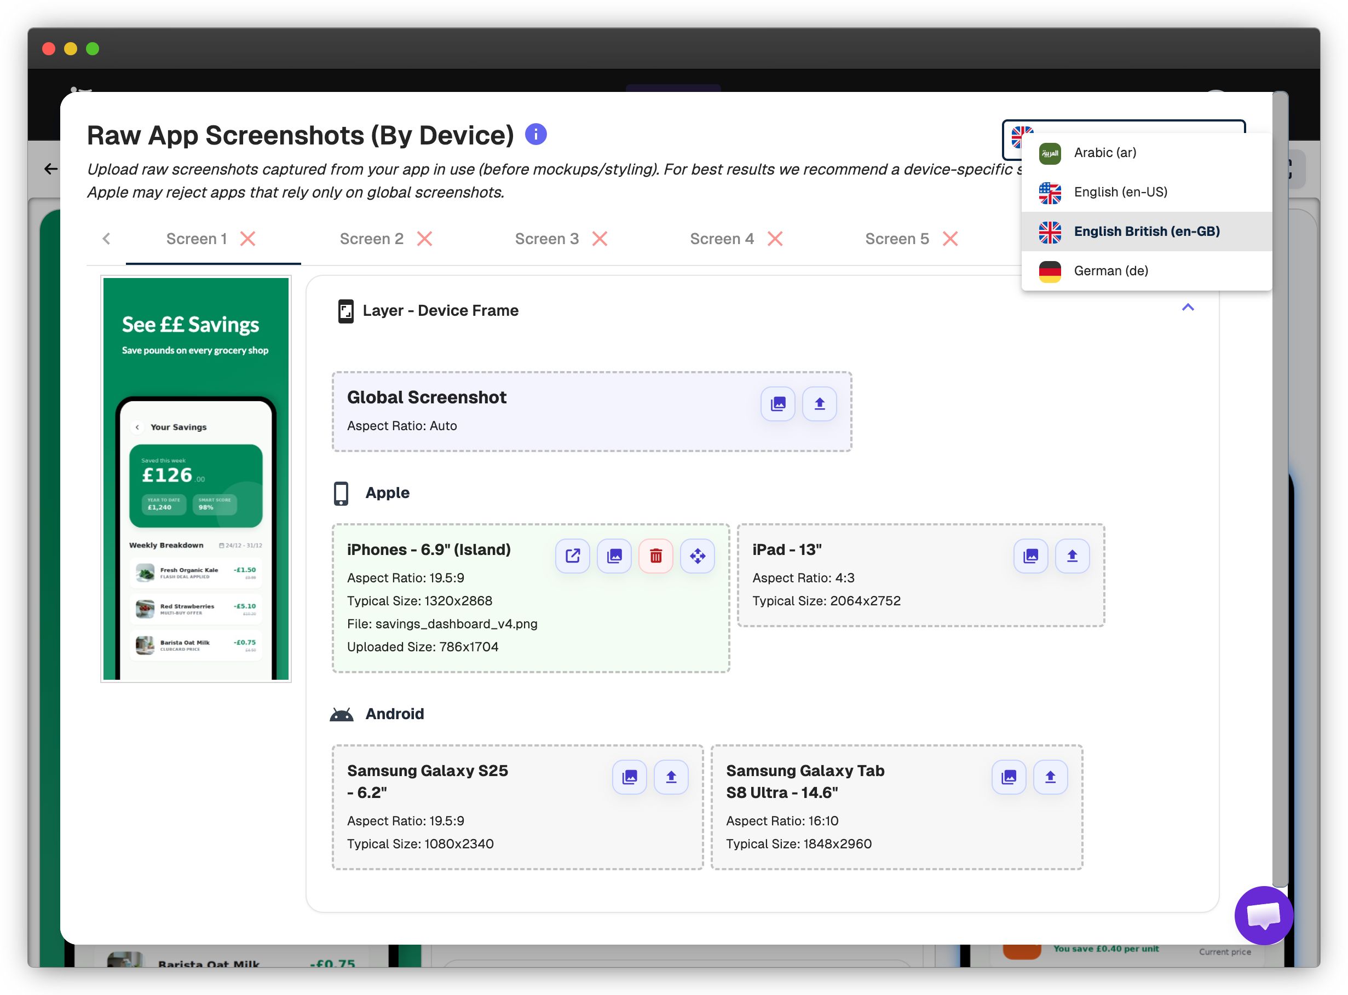Select German (de) language option

click(x=1146, y=270)
